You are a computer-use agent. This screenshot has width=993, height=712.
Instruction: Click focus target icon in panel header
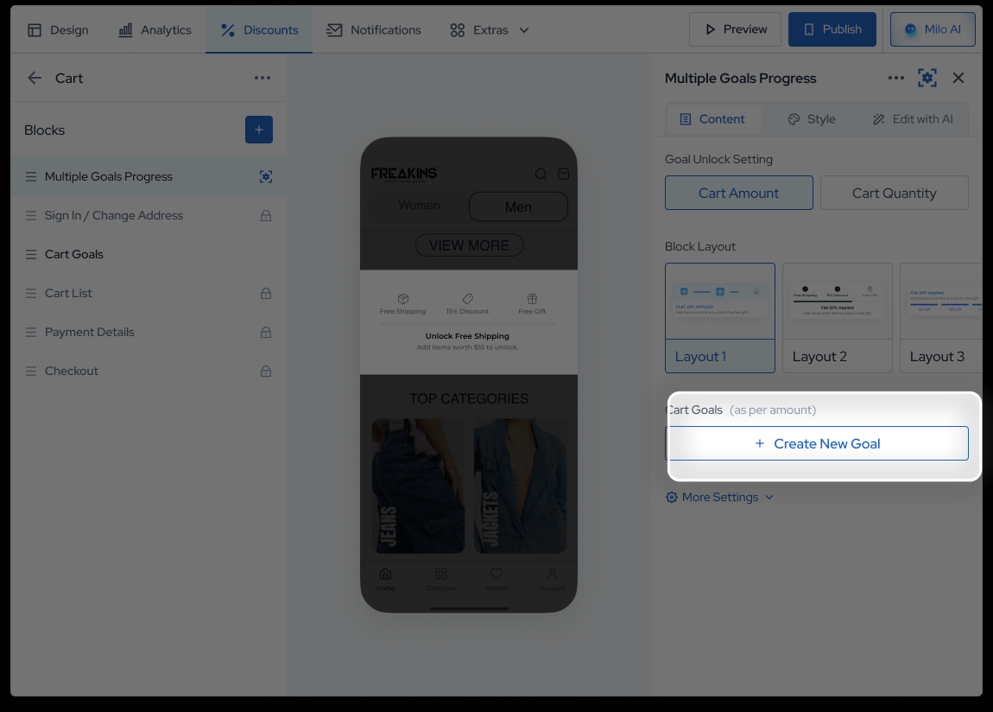coord(927,78)
